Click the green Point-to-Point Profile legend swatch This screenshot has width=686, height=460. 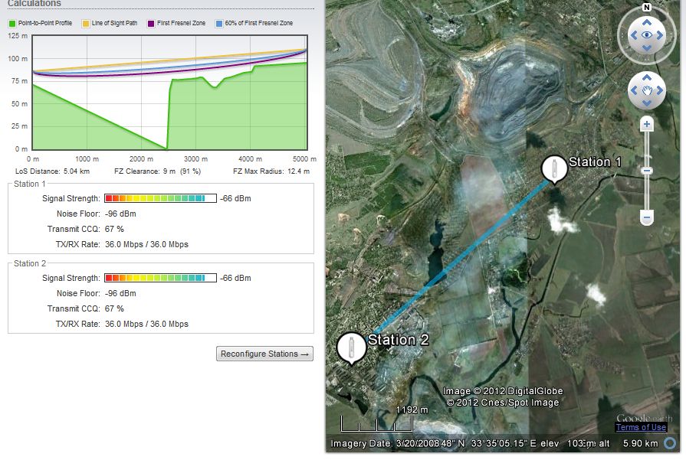12,24
